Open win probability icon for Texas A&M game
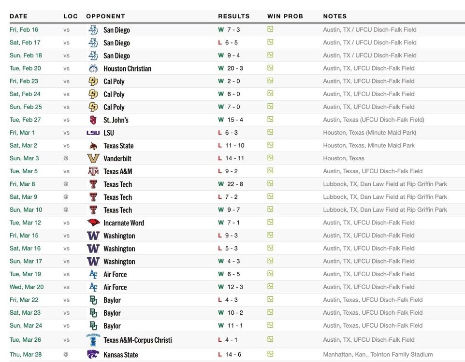 (x=270, y=171)
